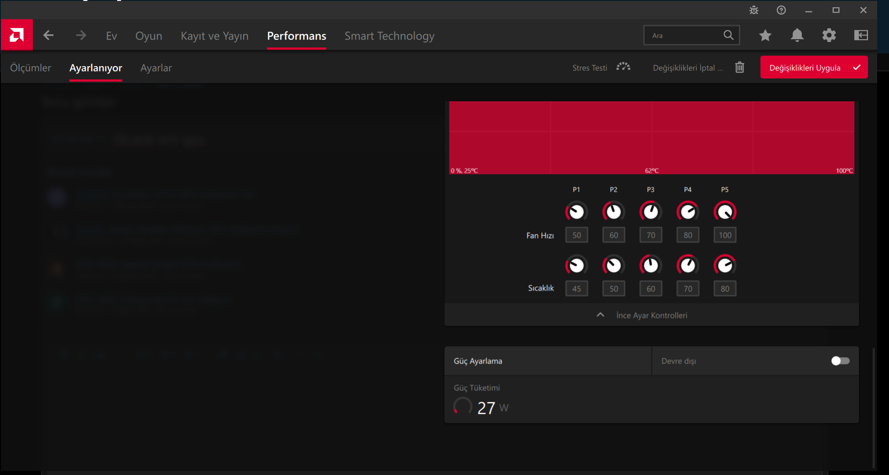This screenshot has width=889, height=475.
Task: Click P4 temperature field 70
Action: 688,288
